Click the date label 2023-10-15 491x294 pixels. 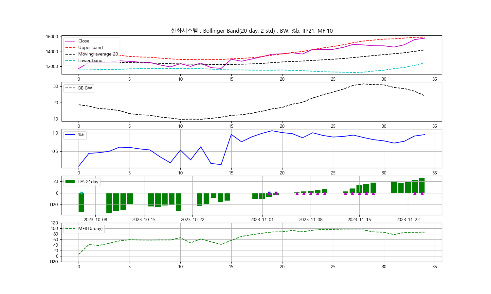(x=144, y=220)
